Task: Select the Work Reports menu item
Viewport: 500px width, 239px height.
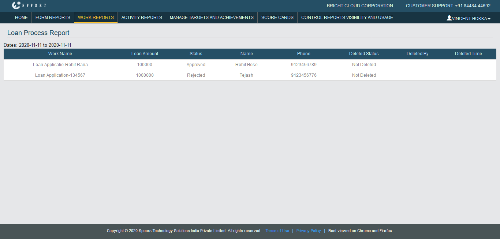Action: pos(96,18)
